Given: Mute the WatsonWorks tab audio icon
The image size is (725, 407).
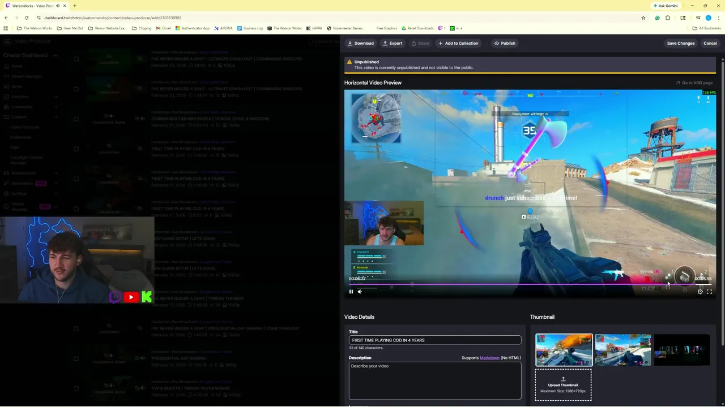Looking at the screenshot, I should tap(58, 6).
